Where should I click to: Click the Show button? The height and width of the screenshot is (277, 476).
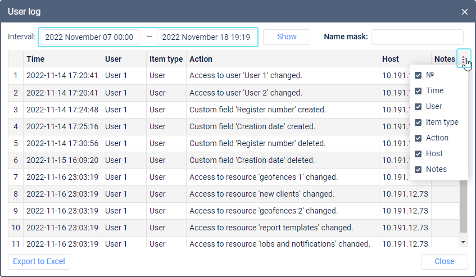(287, 37)
